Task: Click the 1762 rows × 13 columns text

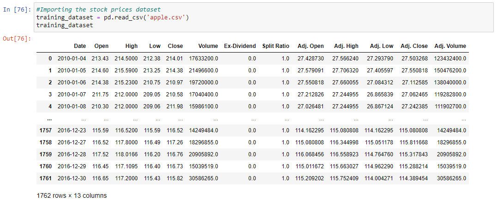Action: (x=72, y=195)
